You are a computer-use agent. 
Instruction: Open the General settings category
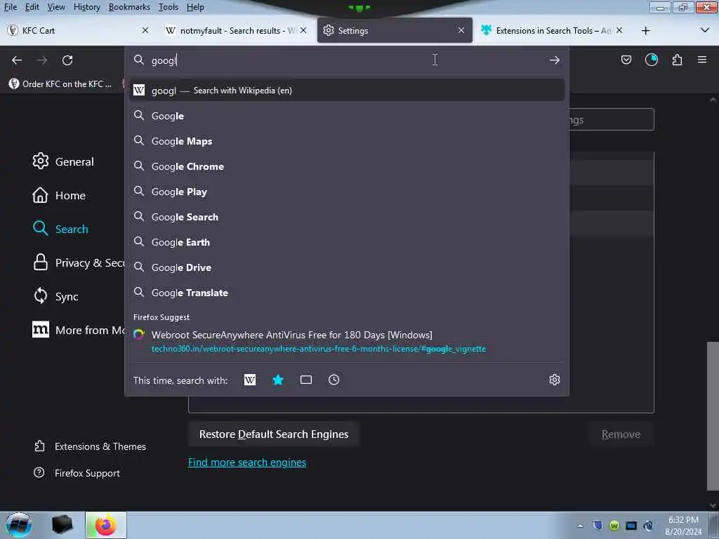click(62, 161)
